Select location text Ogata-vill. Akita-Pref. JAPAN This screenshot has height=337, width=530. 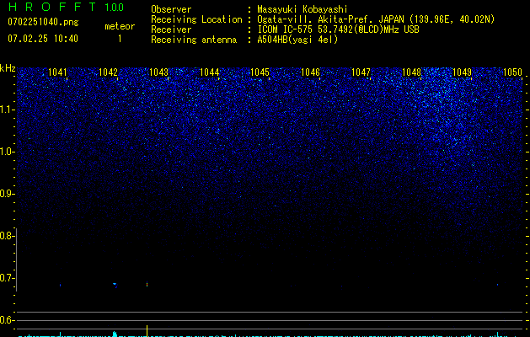click(330, 19)
